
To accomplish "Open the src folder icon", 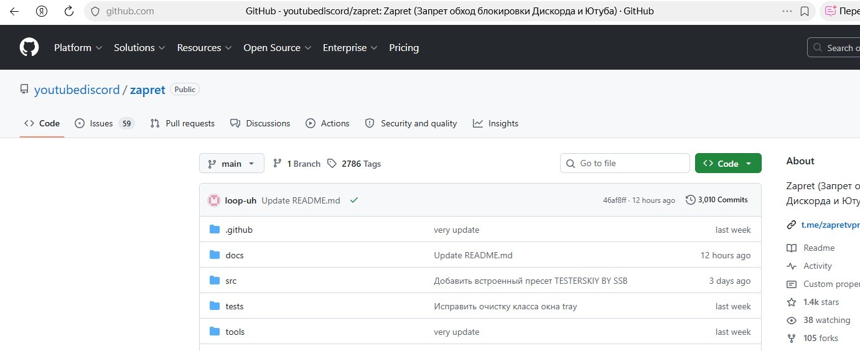I will (x=215, y=281).
